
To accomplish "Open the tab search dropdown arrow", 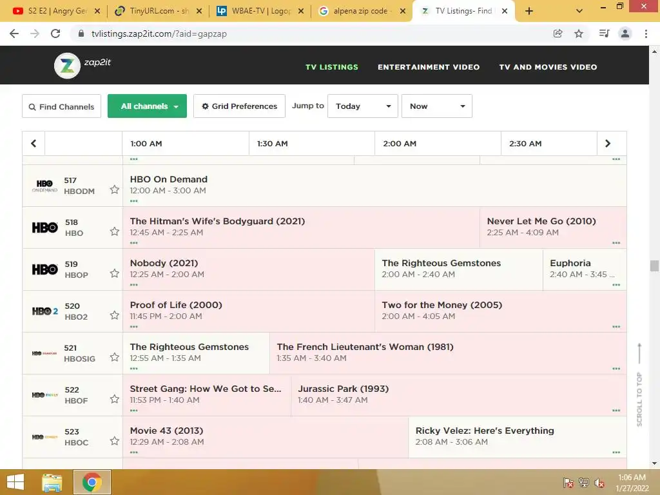I will (579, 11).
